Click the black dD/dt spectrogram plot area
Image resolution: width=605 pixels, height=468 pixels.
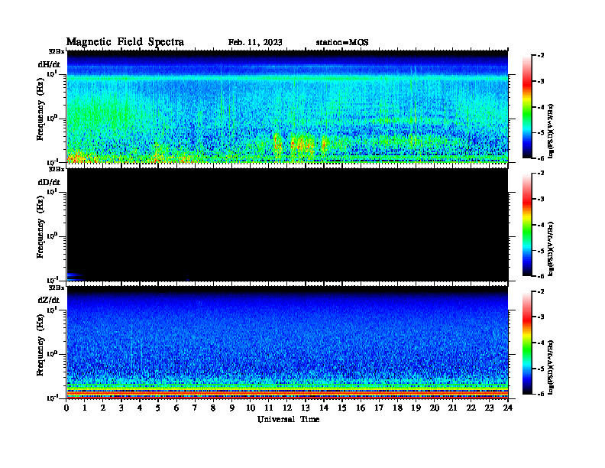tap(287, 225)
